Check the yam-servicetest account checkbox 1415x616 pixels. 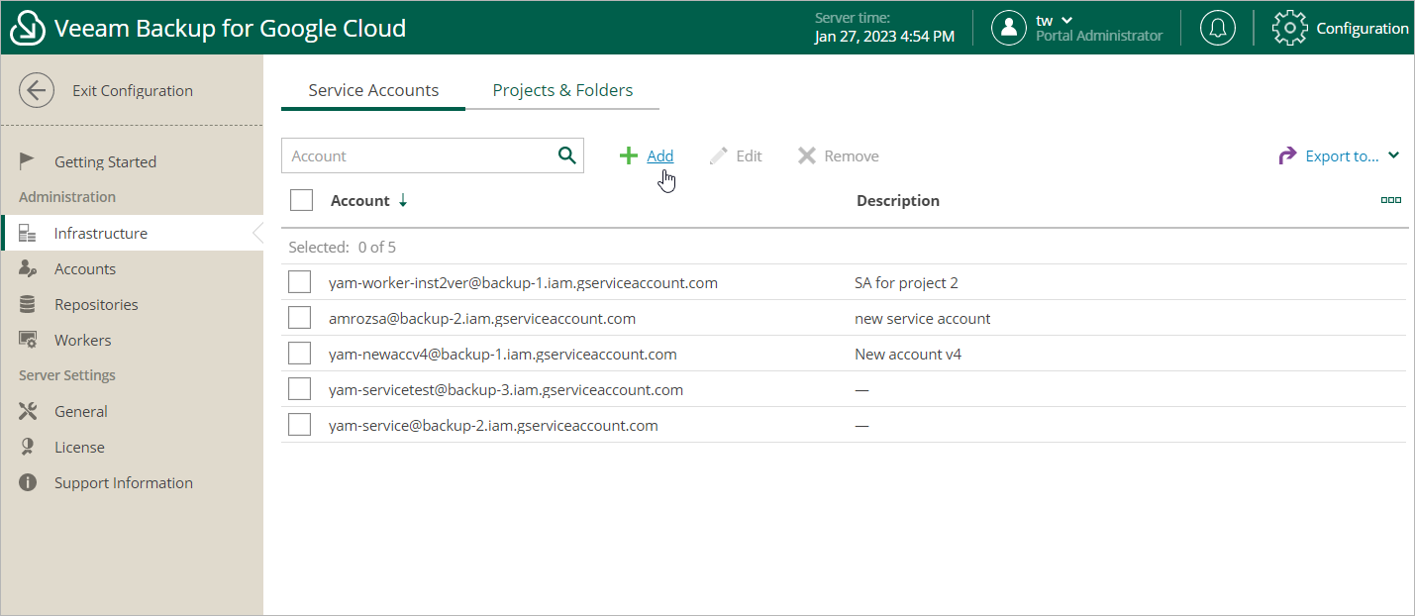pyautogui.click(x=300, y=389)
